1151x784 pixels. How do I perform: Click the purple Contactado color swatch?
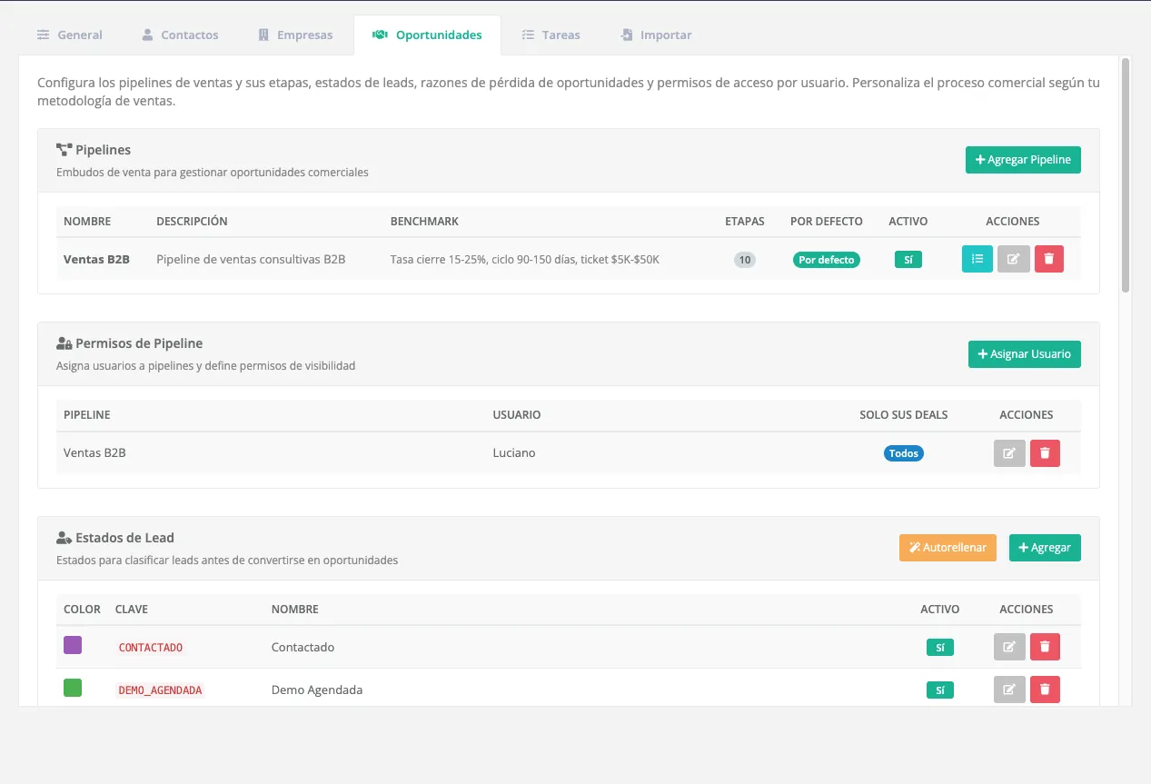[x=73, y=645]
